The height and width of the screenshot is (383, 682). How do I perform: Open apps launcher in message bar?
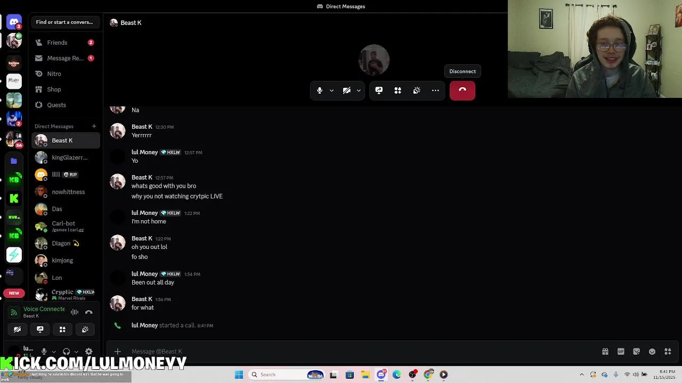pos(668,352)
